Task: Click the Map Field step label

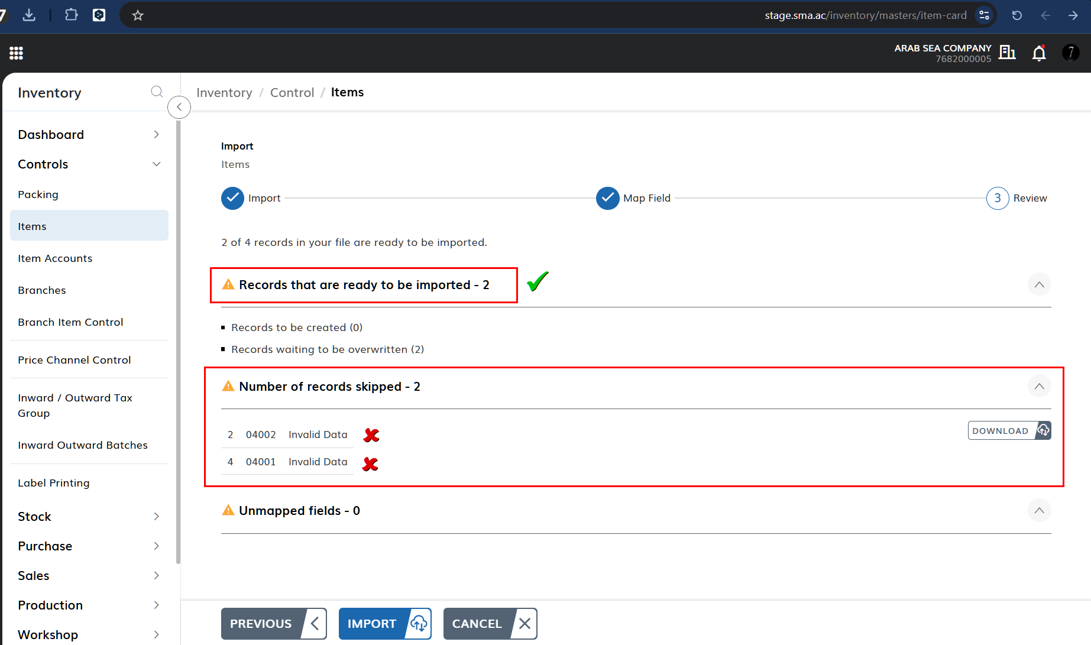Action: 647,198
